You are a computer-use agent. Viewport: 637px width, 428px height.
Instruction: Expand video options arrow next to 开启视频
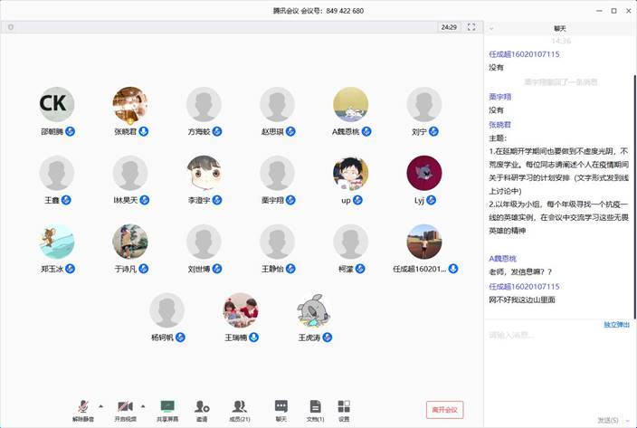tap(143, 405)
